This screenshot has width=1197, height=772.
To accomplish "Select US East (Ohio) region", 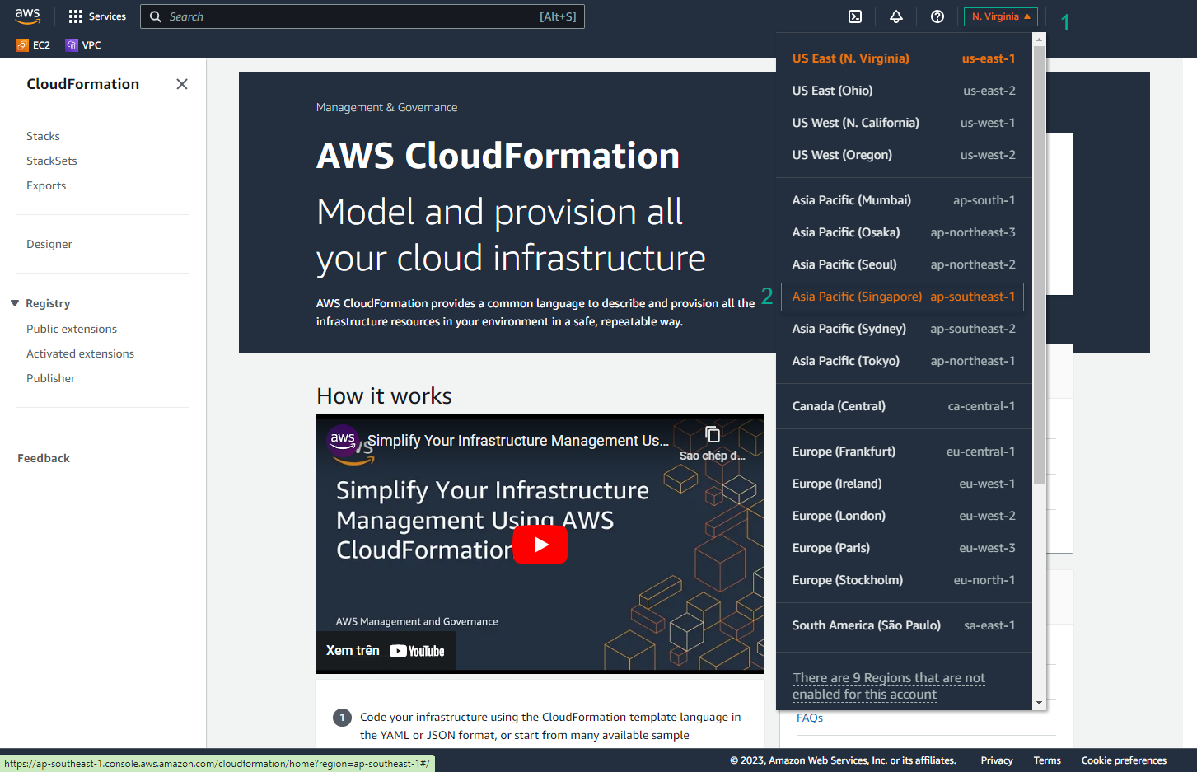I will [x=904, y=91].
